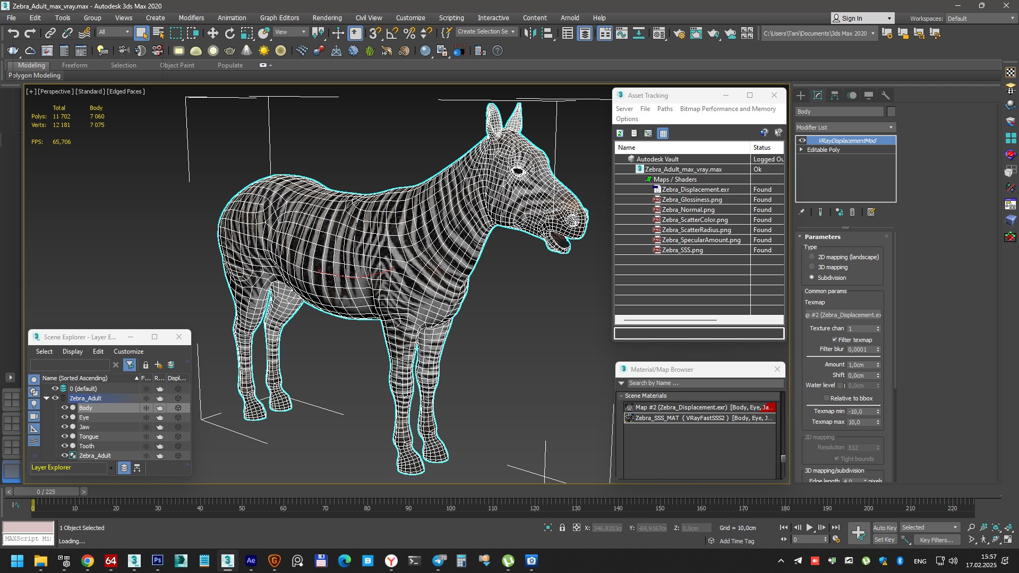
Task: Click the Sign In button
Action: click(x=862, y=18)
